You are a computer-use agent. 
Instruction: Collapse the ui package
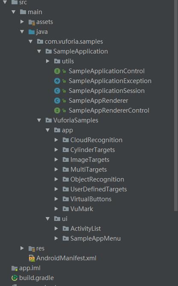coord(48,219)
